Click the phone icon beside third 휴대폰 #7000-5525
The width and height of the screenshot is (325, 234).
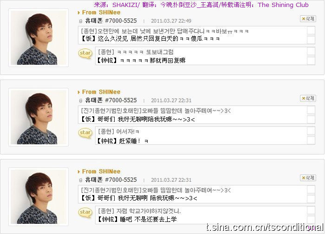(81, 180)
